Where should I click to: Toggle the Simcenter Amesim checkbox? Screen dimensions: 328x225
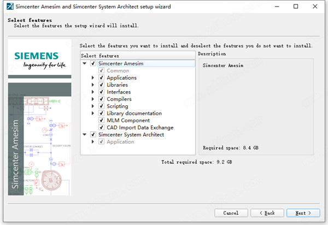click(x=93, y=63)
